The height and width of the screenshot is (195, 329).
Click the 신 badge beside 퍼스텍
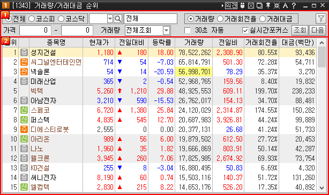24,120
